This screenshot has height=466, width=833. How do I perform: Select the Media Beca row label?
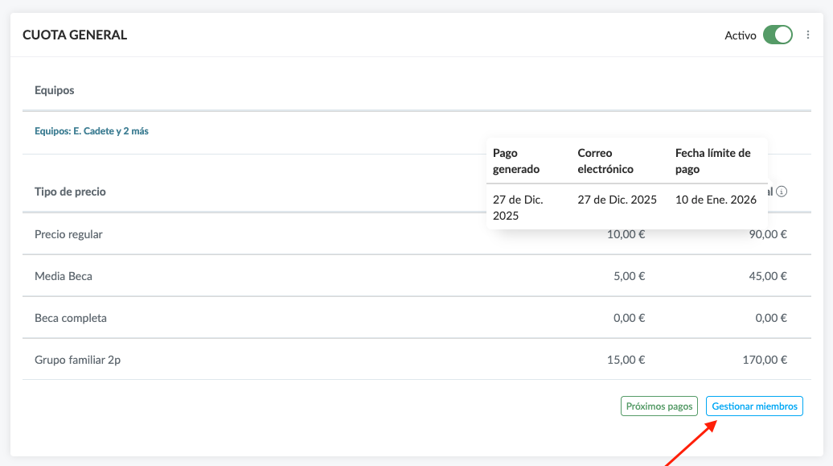pos(64,276)
